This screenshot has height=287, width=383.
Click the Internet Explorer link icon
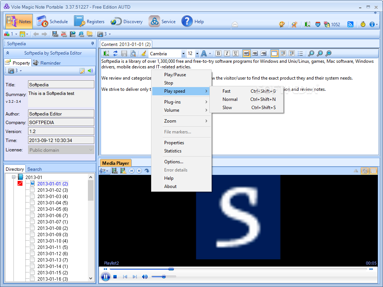[x=81, y=34]
